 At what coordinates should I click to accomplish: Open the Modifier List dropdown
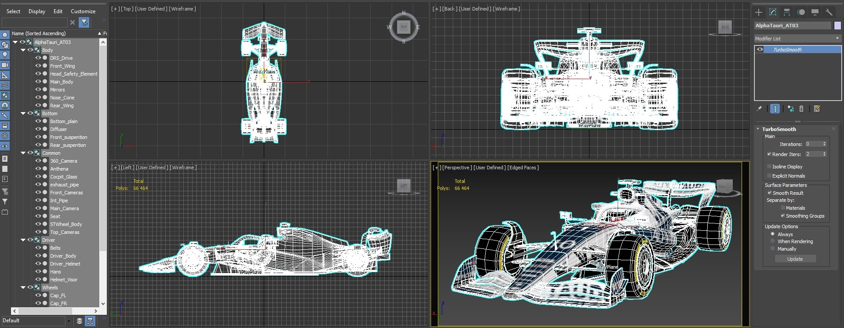click(797, 39)
